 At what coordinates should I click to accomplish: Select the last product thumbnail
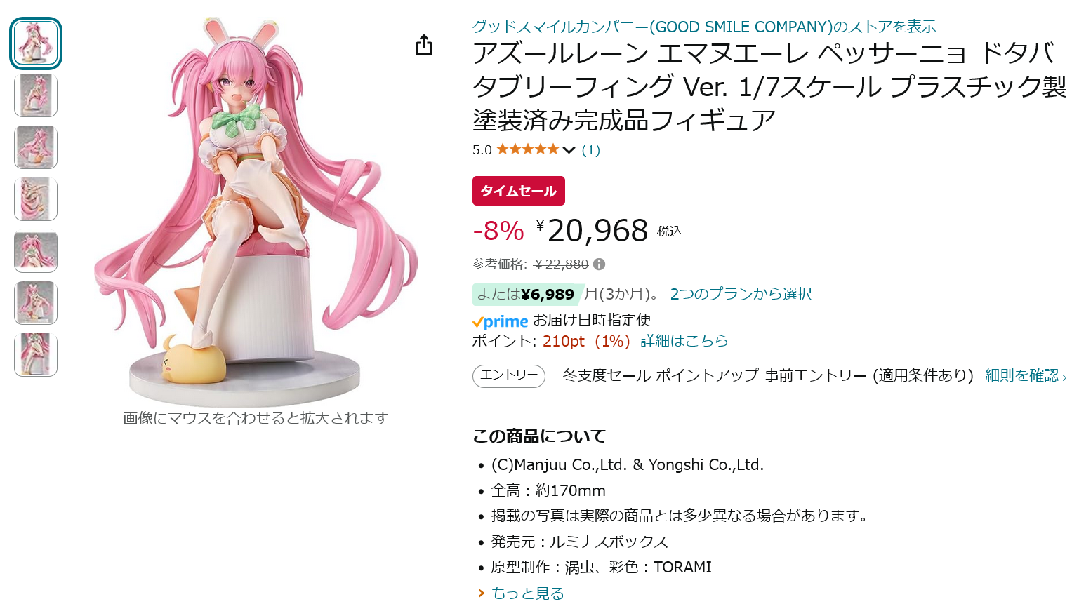pos(36,355)
